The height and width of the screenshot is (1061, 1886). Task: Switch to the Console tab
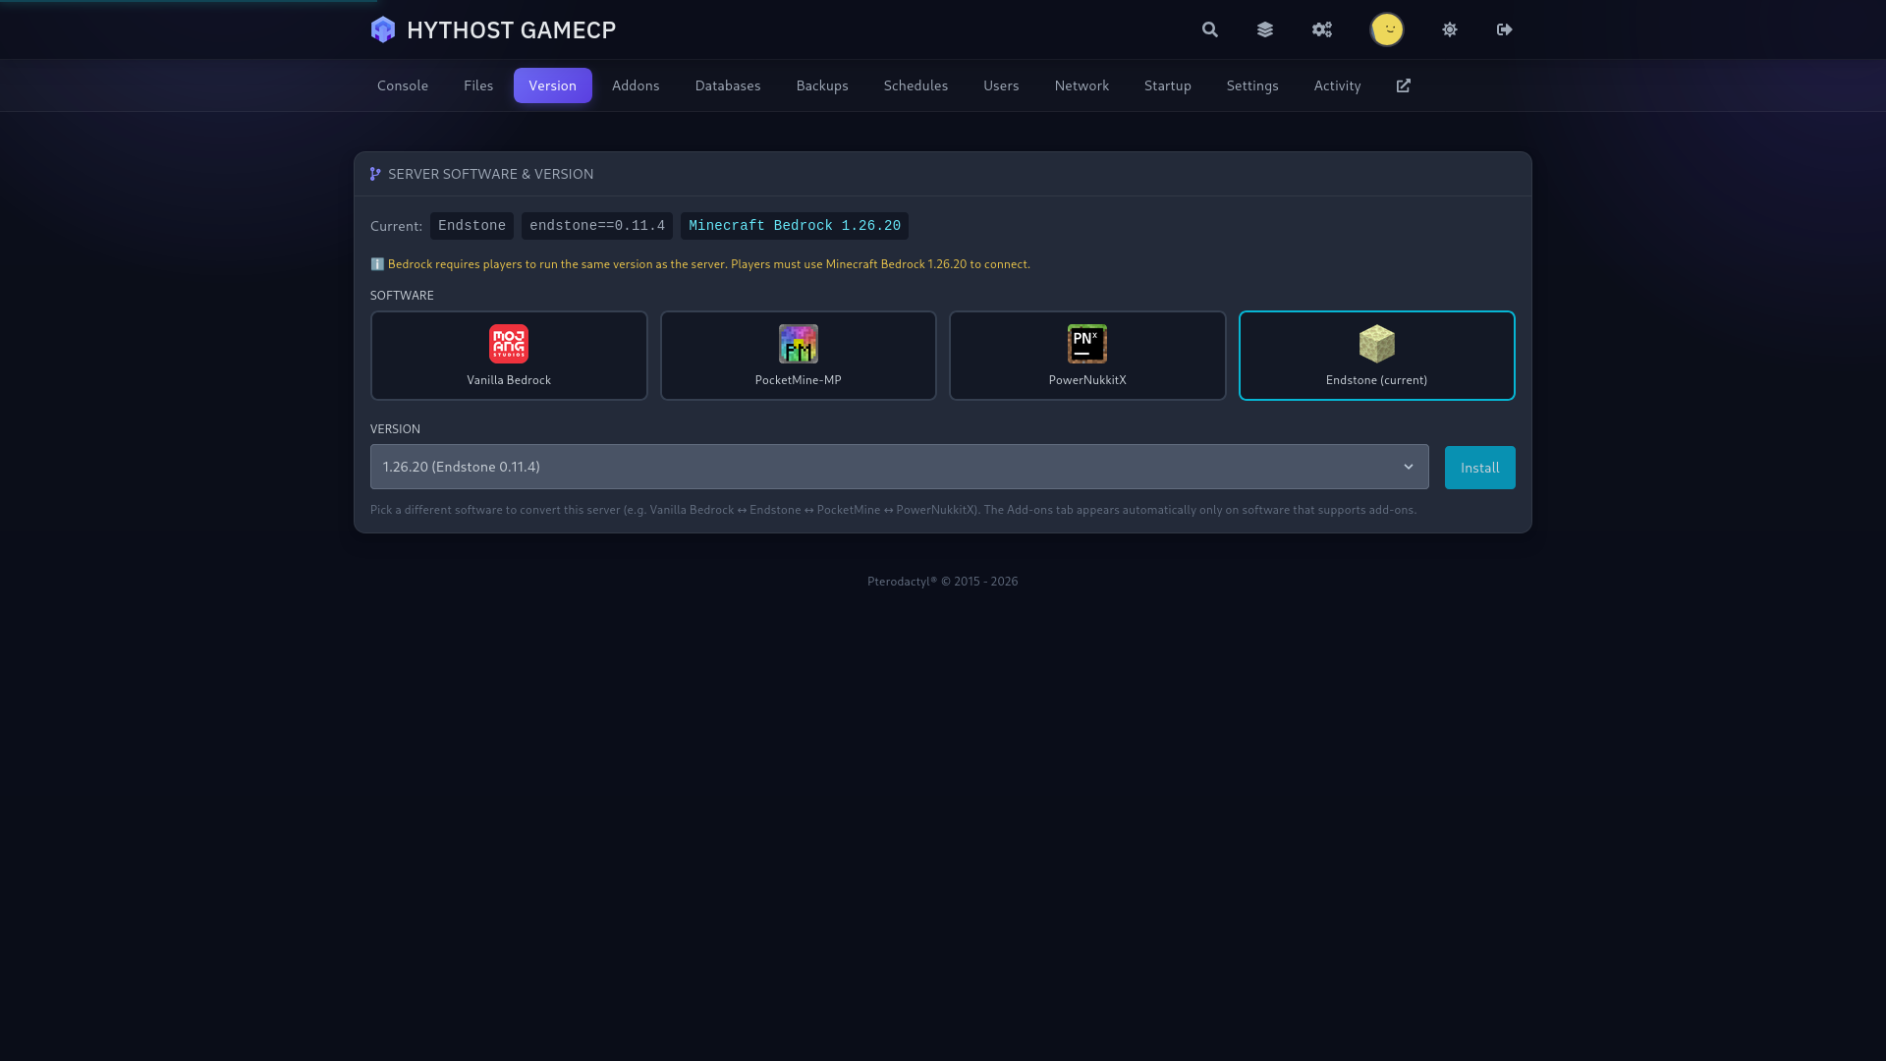tap(403, 85)
